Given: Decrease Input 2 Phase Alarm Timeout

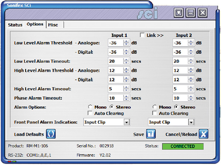Looking at the screenshot, I should (x=191, y=100).
